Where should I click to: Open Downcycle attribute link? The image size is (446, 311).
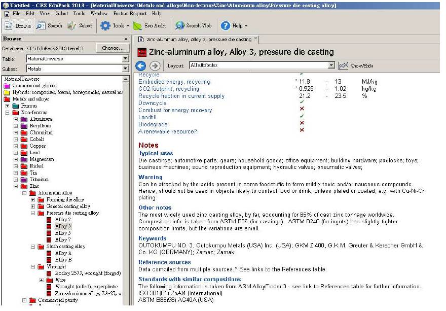153,103
